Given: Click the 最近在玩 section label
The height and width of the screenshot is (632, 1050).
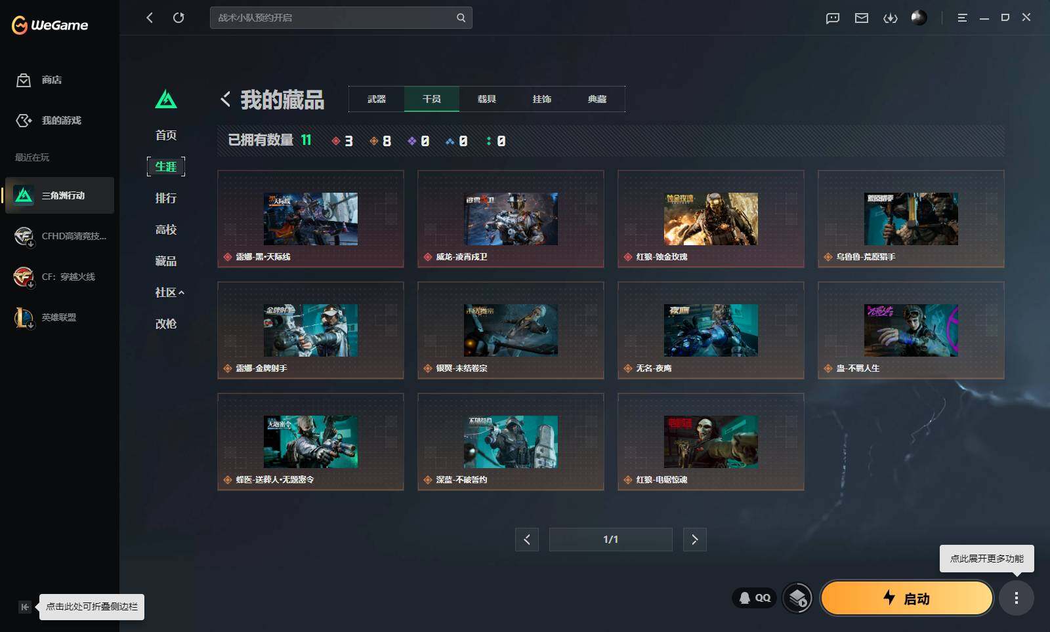Looking at the screenshot, I should 32,157.
